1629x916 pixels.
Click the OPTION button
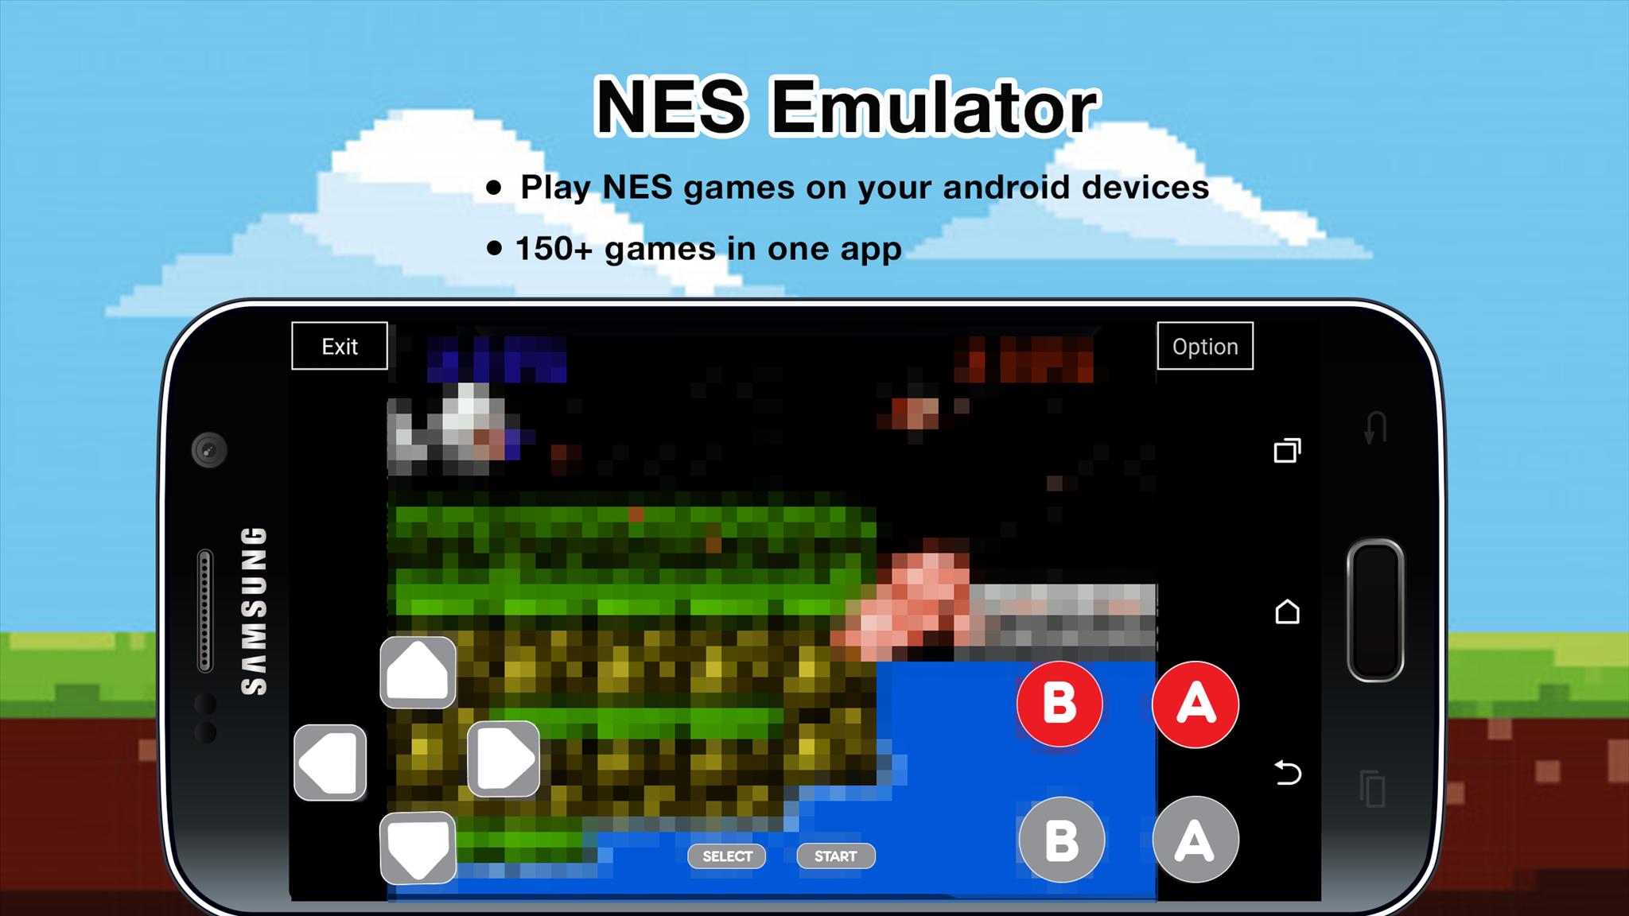point(1206,347)
